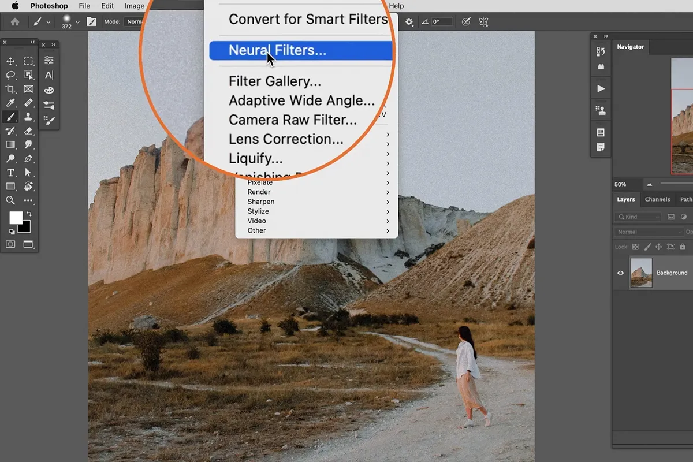The height and width of the screenshot is (462, 693).
Task: Select the Gradient tool
Action: 10,145
